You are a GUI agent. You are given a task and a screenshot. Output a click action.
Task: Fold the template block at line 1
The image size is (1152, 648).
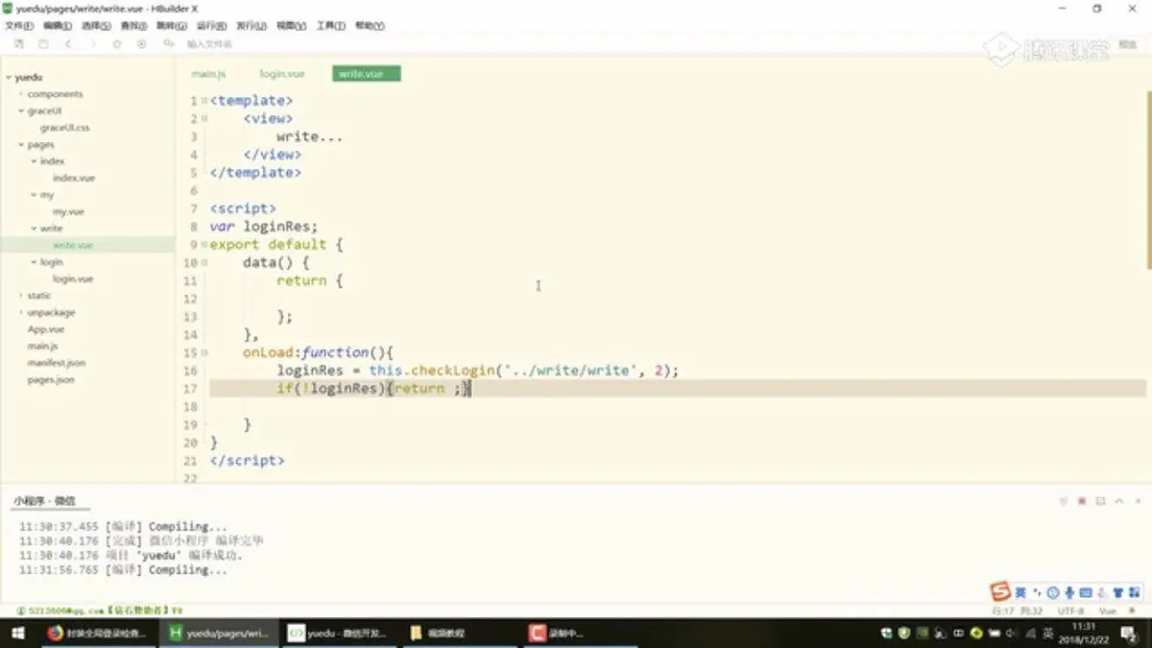(x=204, y=101)
